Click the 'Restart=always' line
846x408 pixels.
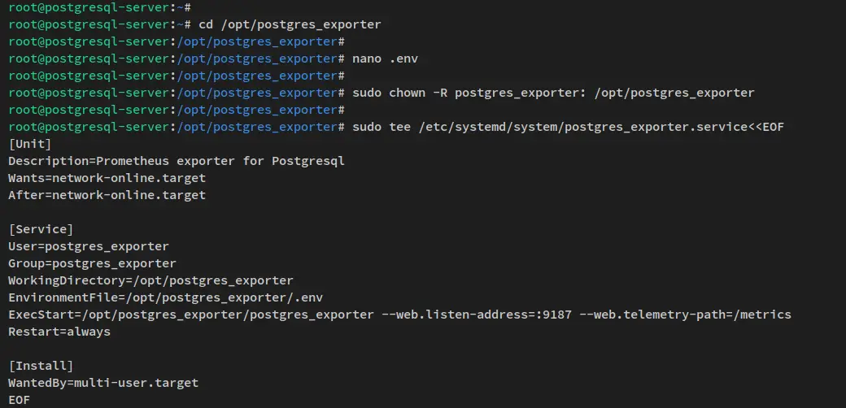click(59, 332)
